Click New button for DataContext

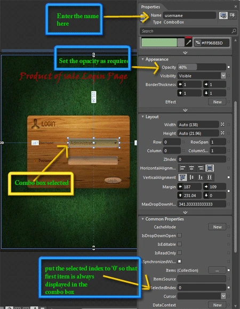(217, 305)
